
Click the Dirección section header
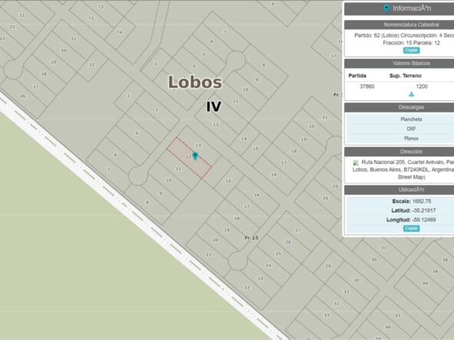[411, 152]
